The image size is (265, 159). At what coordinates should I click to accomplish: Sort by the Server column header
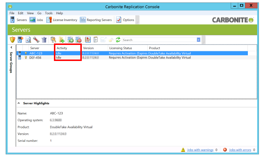42,48
